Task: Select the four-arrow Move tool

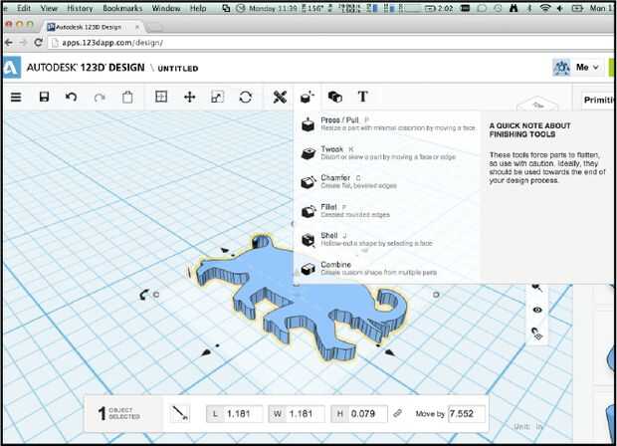Action: tap(190, 97)
